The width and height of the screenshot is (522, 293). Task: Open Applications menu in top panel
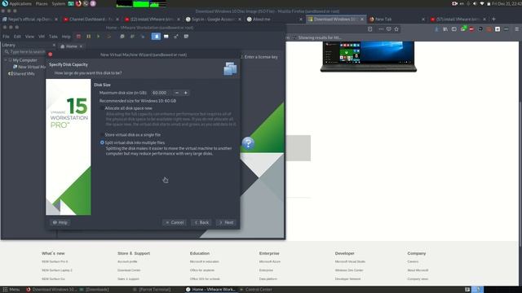[x=20, y=3]
